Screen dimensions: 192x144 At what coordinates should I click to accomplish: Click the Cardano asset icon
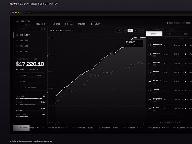pos(150,81)
